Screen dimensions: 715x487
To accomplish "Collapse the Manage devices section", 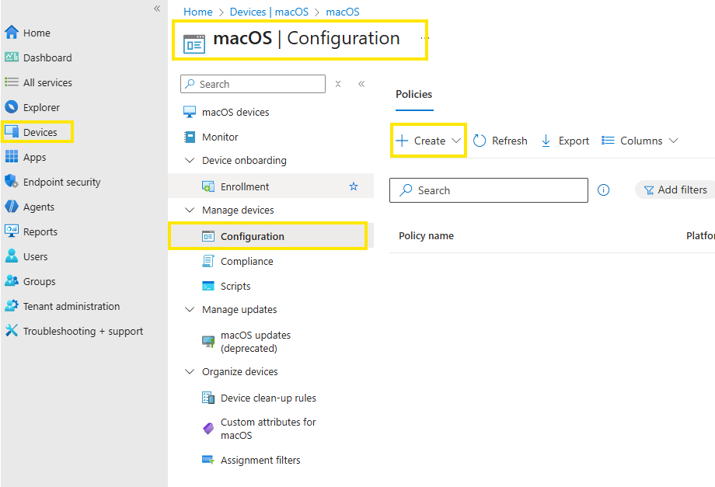I will pyautogui.click(x=190, y=210).
